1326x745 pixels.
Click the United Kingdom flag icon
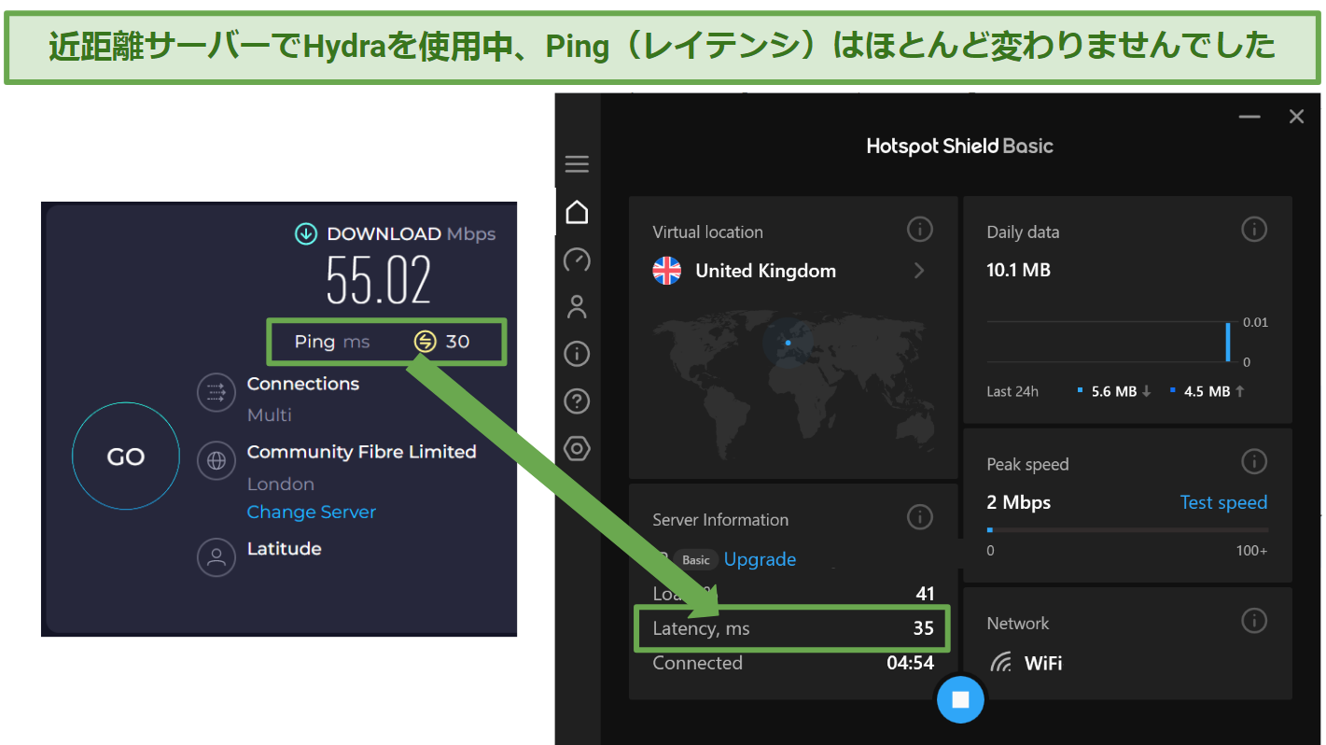(x=666, y=271)
